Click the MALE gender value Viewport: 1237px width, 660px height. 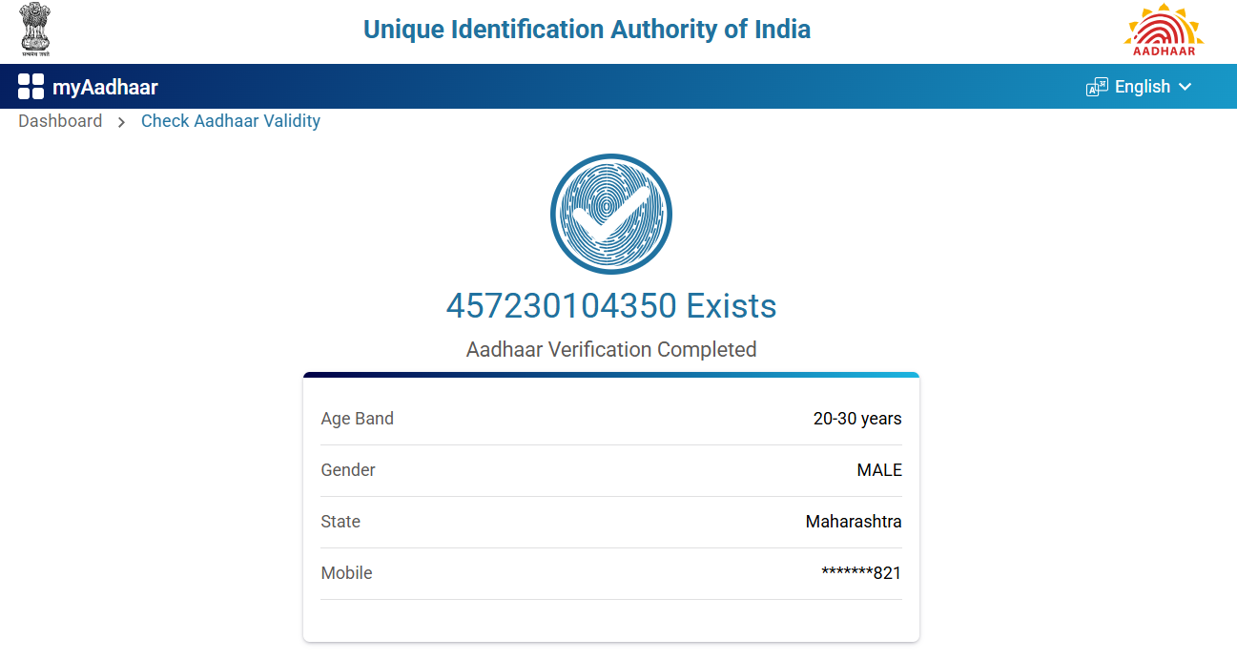[878, 470]
